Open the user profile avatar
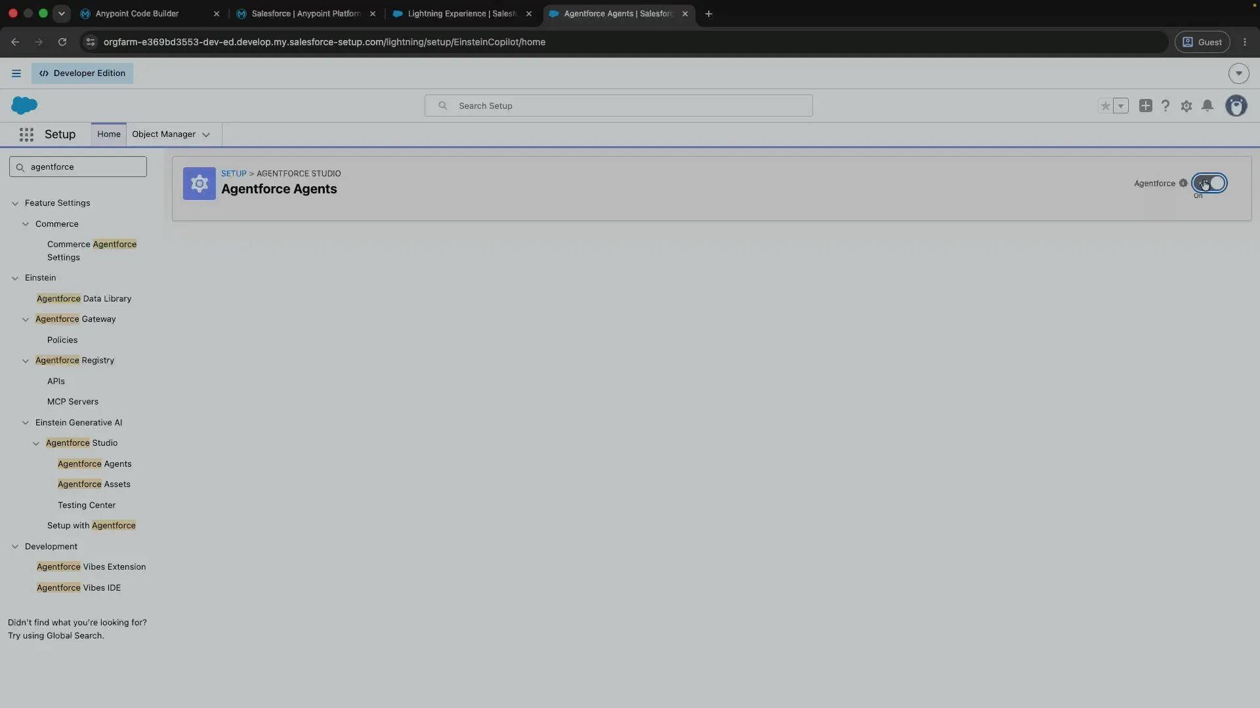The width and height of the screenshot is (1260, 708). click(1236, 106)
